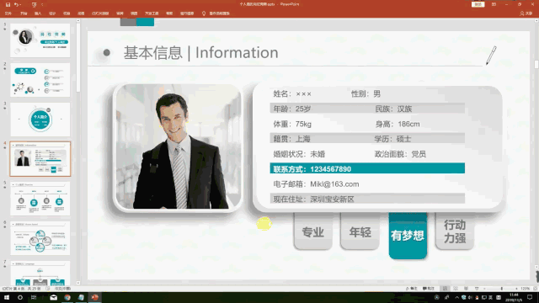Switch to the 动画 (Animations) ribbon tab
This screenshot has width=539, height=303.
pyautogui.click(x=81, y=13)
